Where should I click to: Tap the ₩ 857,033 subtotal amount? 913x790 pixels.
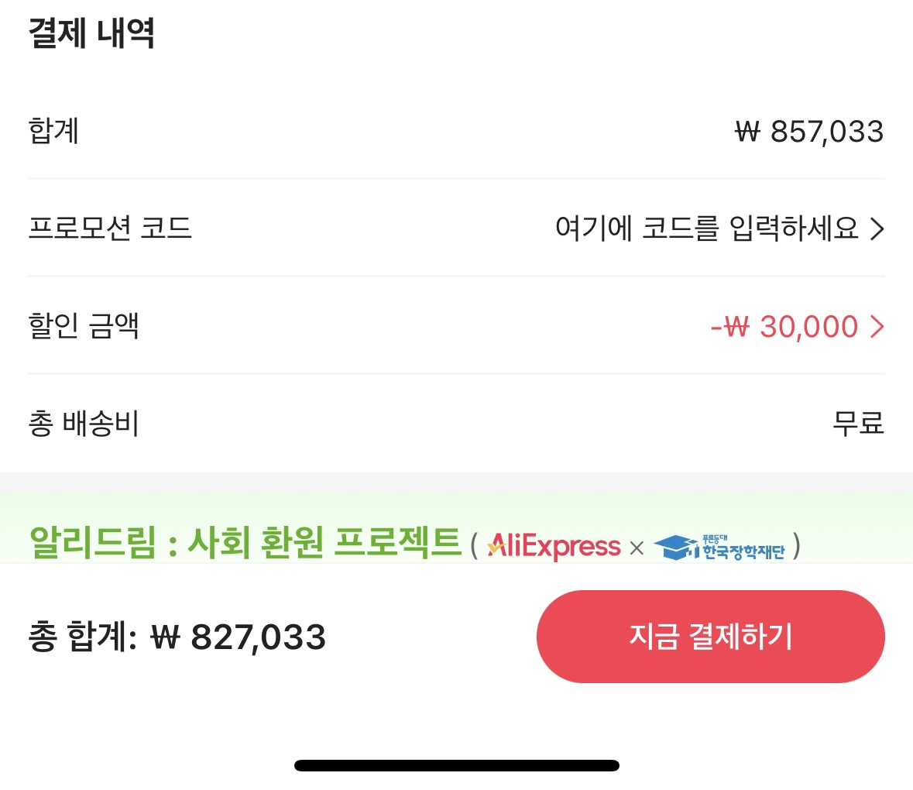point(809,132)
